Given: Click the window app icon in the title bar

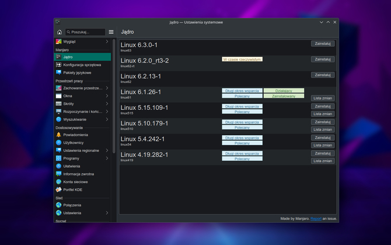Looking at the screenshot, I should tap(58, 22).
